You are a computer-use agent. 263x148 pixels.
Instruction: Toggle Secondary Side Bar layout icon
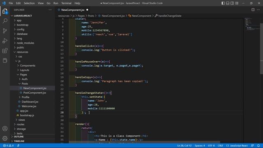(x=232, y=3)
